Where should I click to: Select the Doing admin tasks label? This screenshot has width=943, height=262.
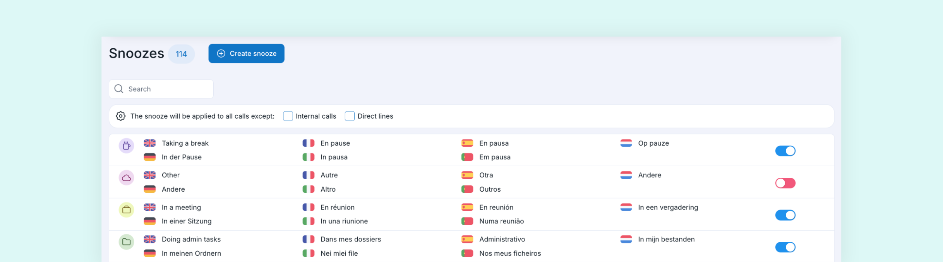pos(191,239)
